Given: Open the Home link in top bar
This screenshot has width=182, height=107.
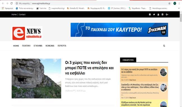Looking at the screenshot, I should [14, 14].
